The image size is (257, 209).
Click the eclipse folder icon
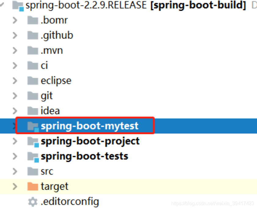(33, 81)
